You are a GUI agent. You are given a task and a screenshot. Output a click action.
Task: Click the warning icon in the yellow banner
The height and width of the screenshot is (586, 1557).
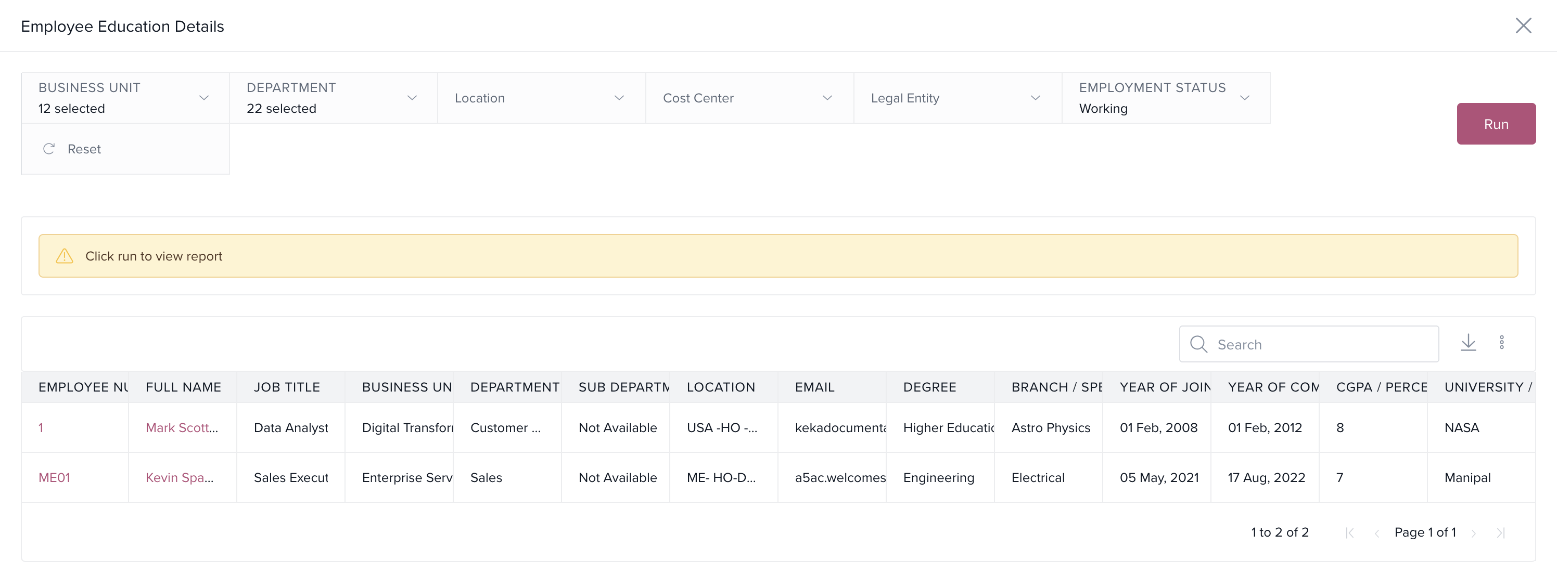coord(65,256)
